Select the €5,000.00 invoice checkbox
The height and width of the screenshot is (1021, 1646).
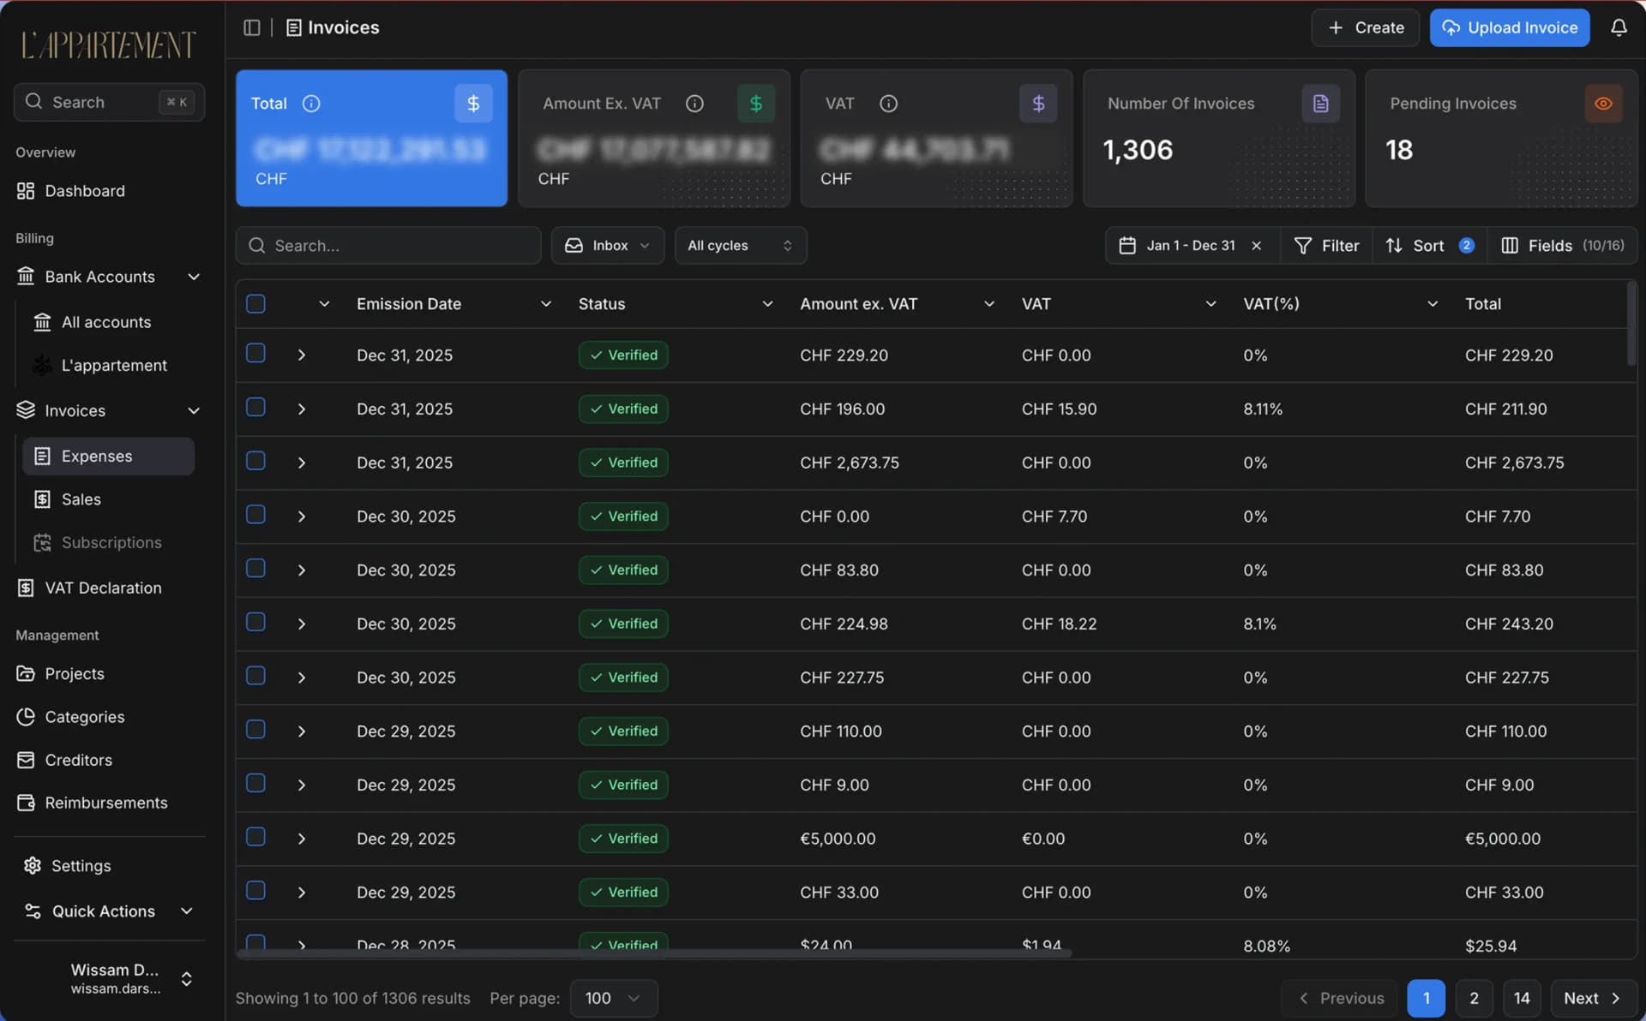pos(255,837)
